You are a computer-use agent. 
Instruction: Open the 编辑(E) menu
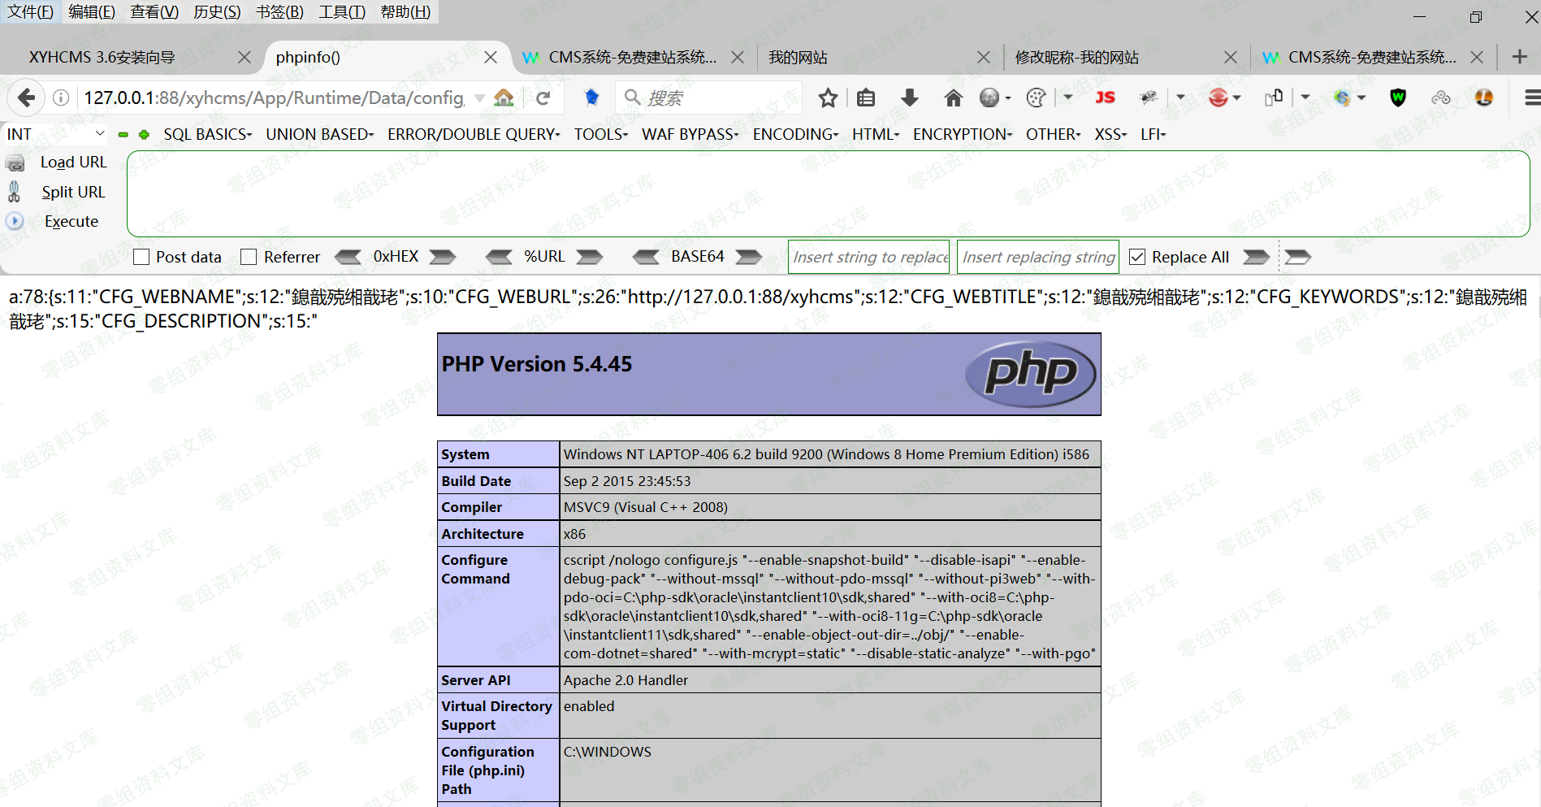coord(92,12)
